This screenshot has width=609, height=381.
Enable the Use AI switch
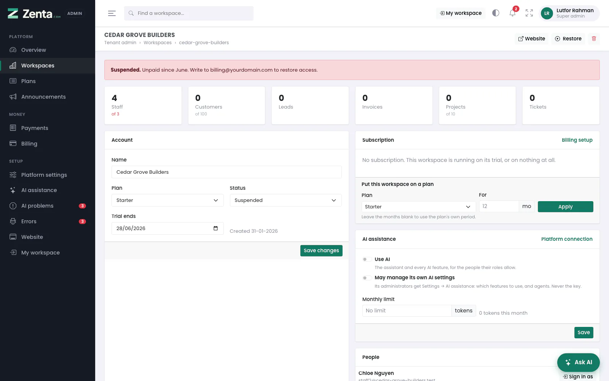tap(367, 259)
